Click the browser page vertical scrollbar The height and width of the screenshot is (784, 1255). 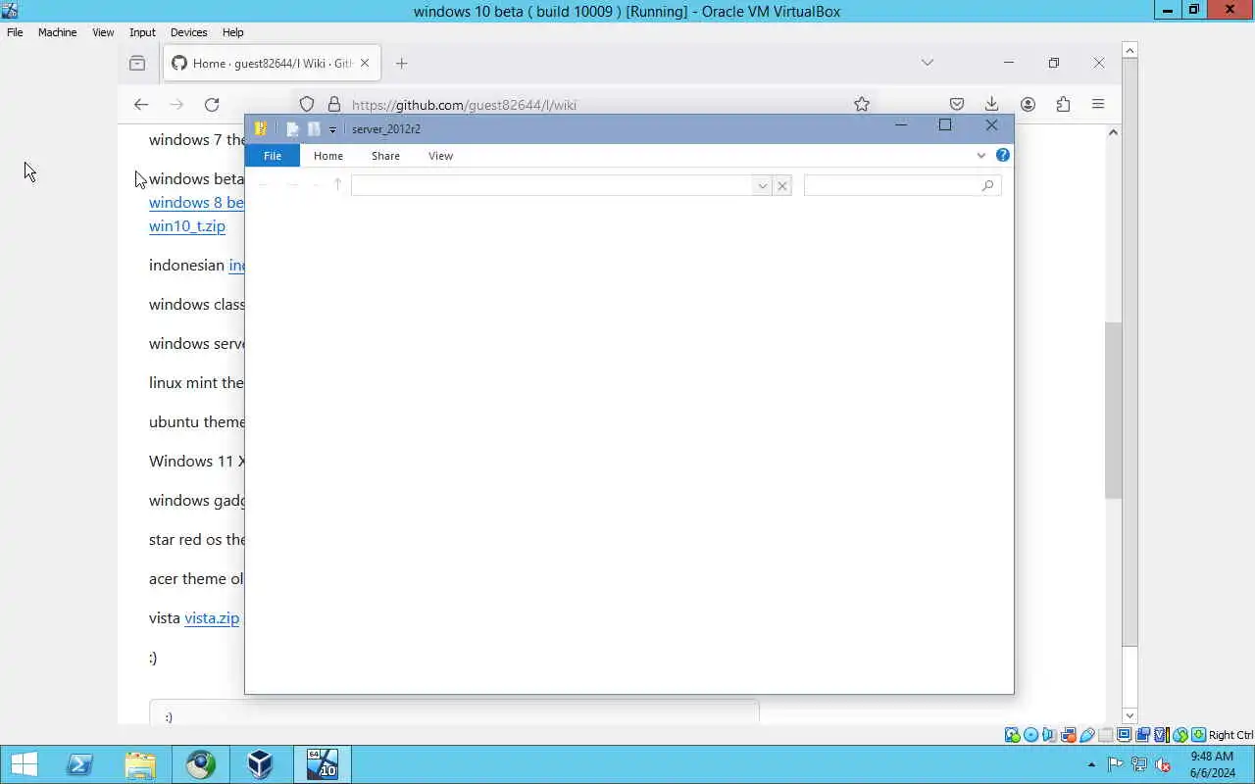coord(1113,411)
